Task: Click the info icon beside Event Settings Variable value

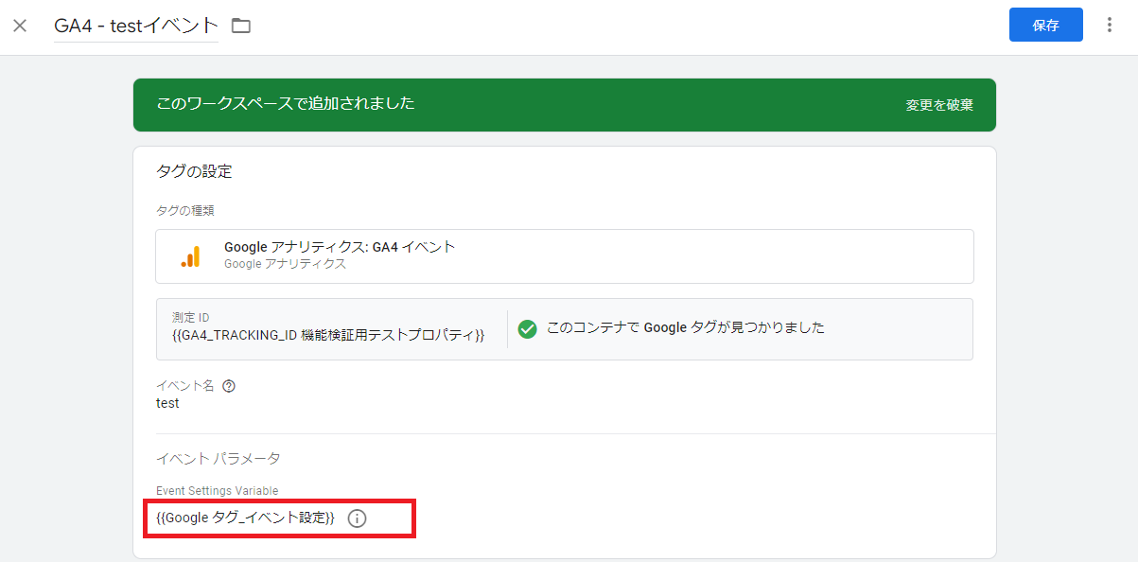Action: [357, 518]
